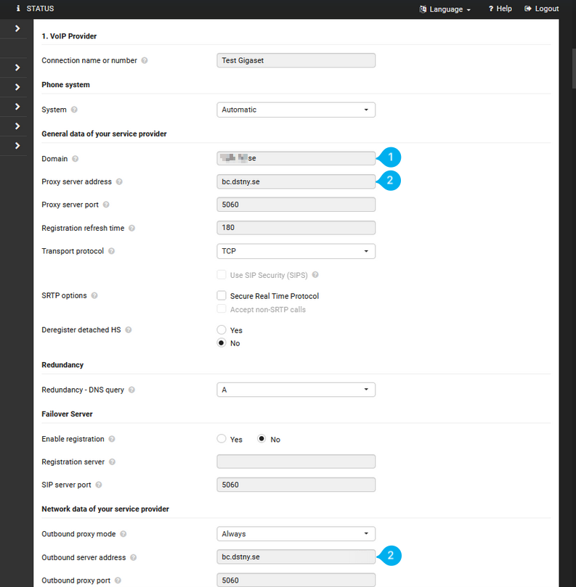Open the System dropdown showing Automatic
This screenshot has width=576, height=587.
coord(295,110)
